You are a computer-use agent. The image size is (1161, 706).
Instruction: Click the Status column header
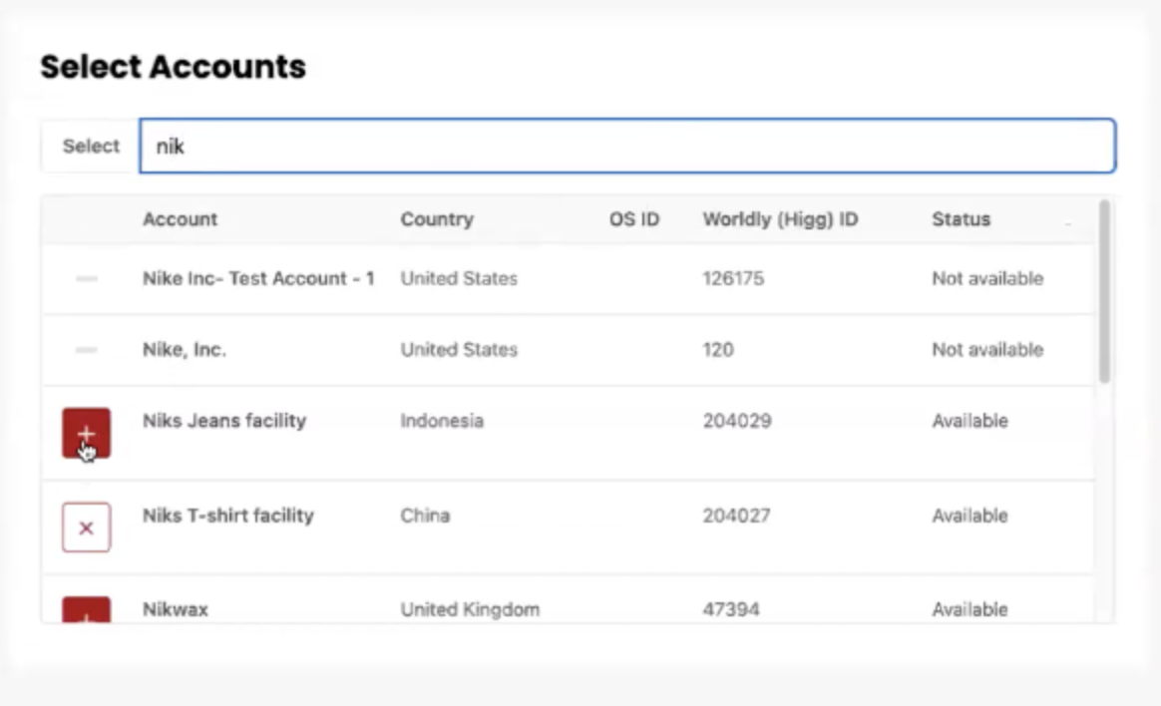pyautogui.click(x=961, y=219)
